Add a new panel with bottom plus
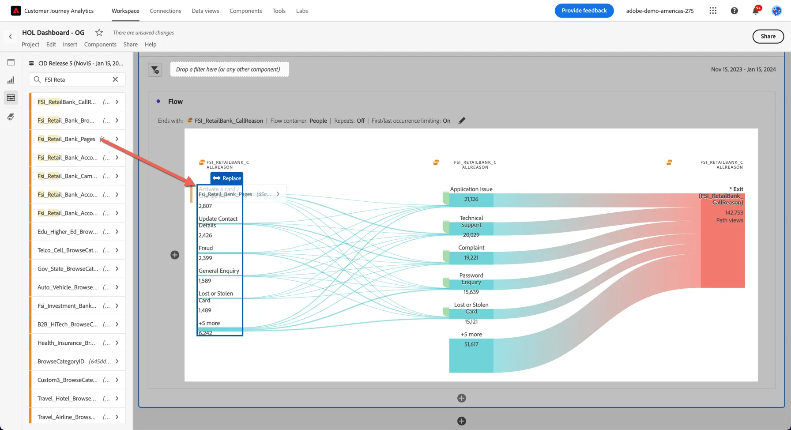The width and height of the screenshot is (791, 430). coord(462,421)
